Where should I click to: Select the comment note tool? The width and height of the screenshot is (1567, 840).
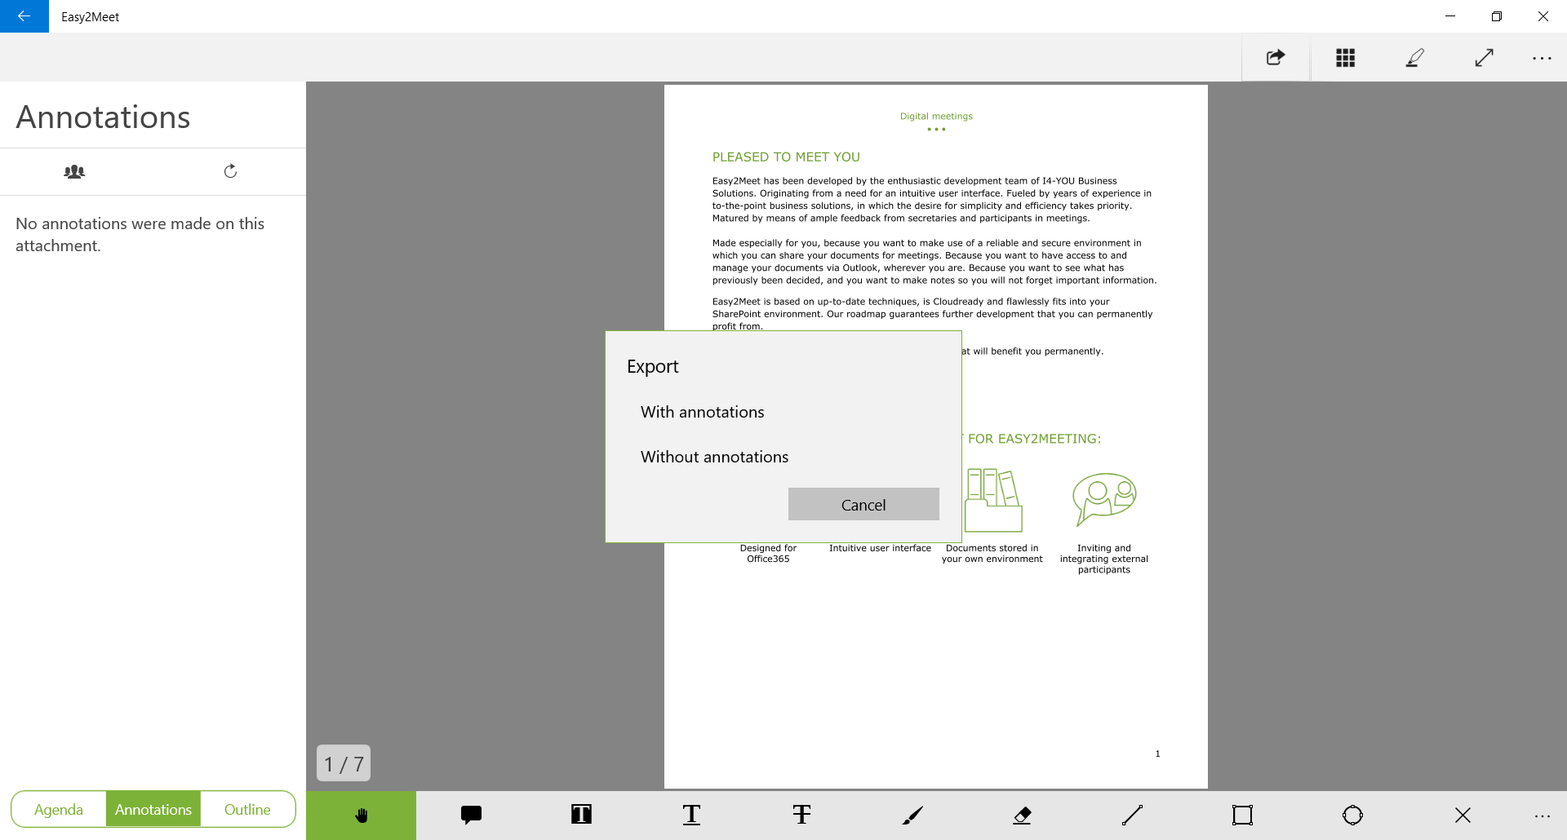pyautogui.click(x=471, y=815)
